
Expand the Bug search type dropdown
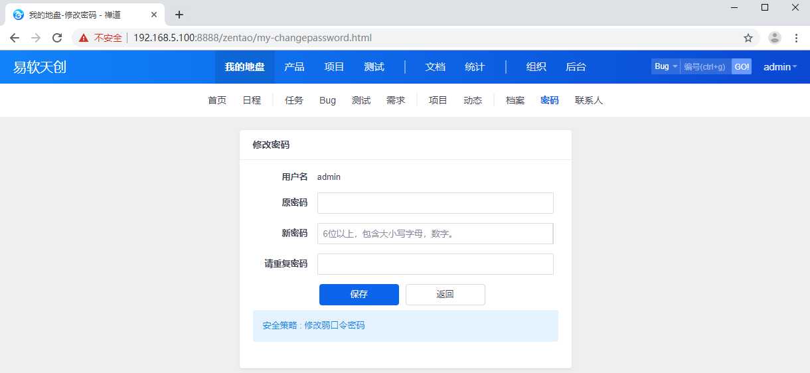[665, 66]
